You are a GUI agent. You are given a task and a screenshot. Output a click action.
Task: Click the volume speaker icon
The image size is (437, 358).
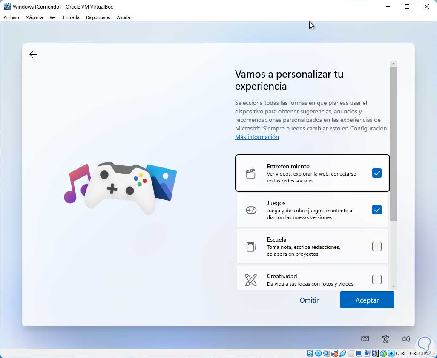(406, 339)
